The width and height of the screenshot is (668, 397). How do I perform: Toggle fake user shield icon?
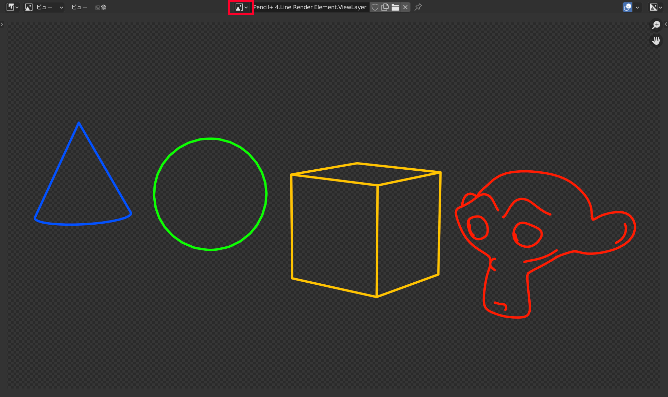click(x=375, y=7)
